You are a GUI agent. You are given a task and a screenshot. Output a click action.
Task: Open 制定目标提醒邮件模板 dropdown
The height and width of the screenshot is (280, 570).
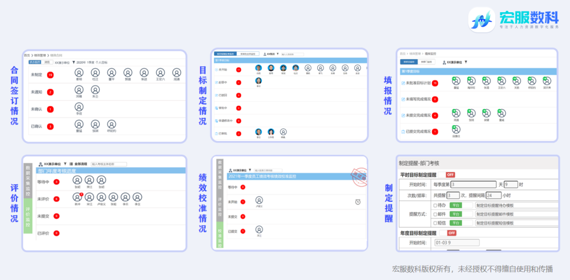point(517,214)
